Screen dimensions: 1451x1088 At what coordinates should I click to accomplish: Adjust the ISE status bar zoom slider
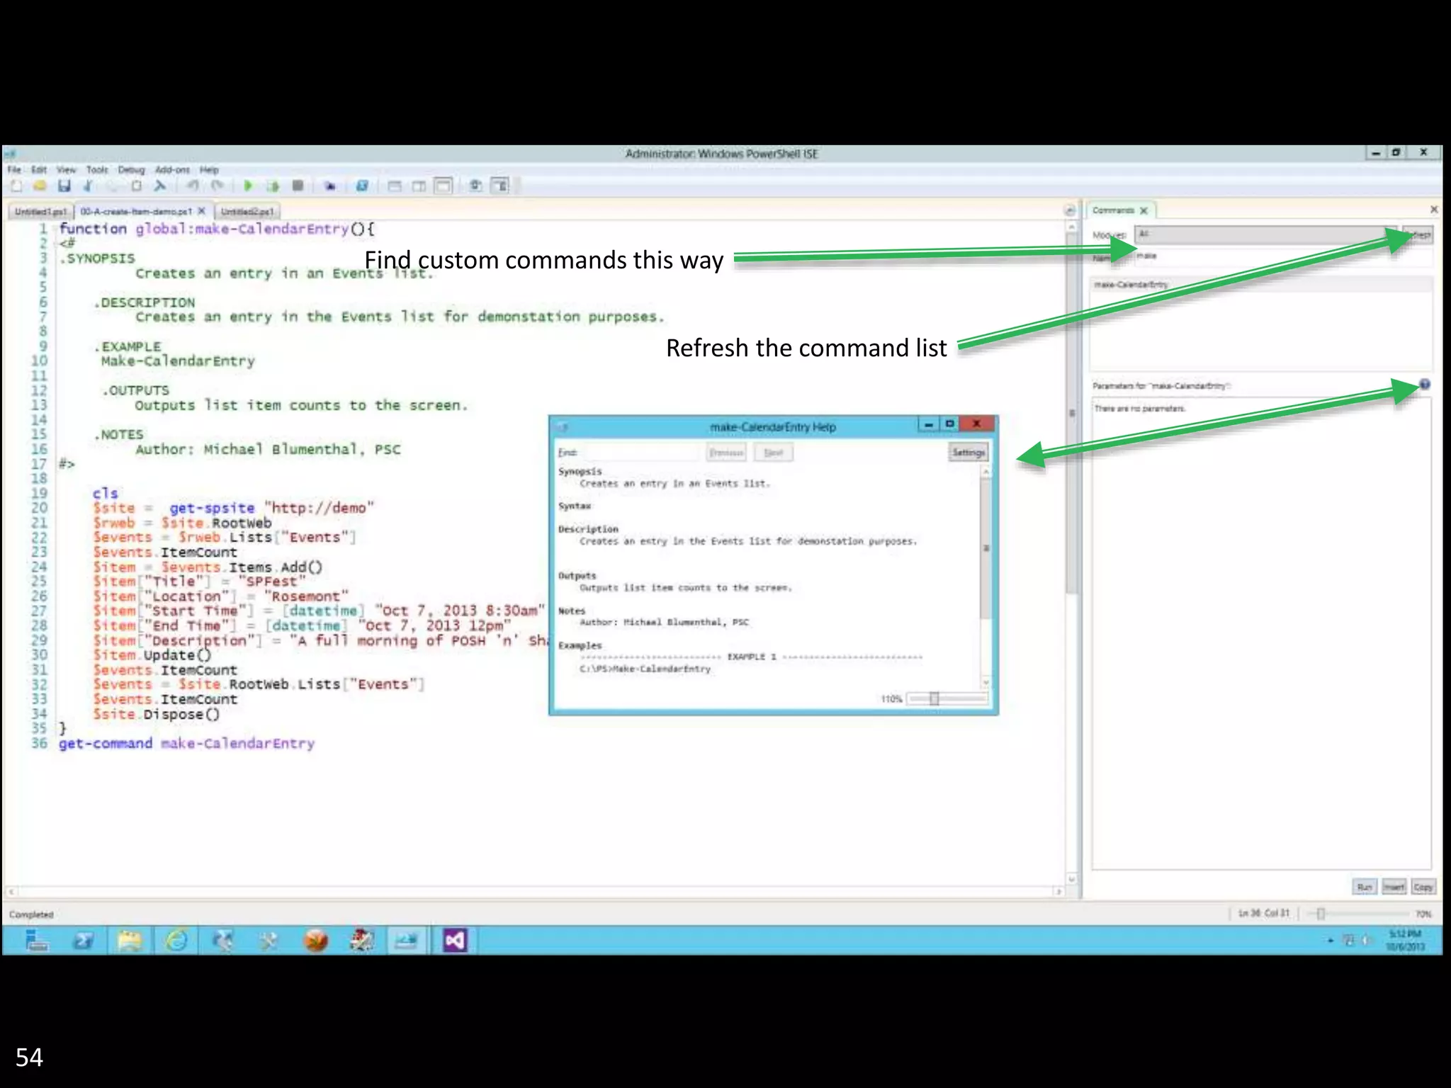click(x=1357, y=914)
